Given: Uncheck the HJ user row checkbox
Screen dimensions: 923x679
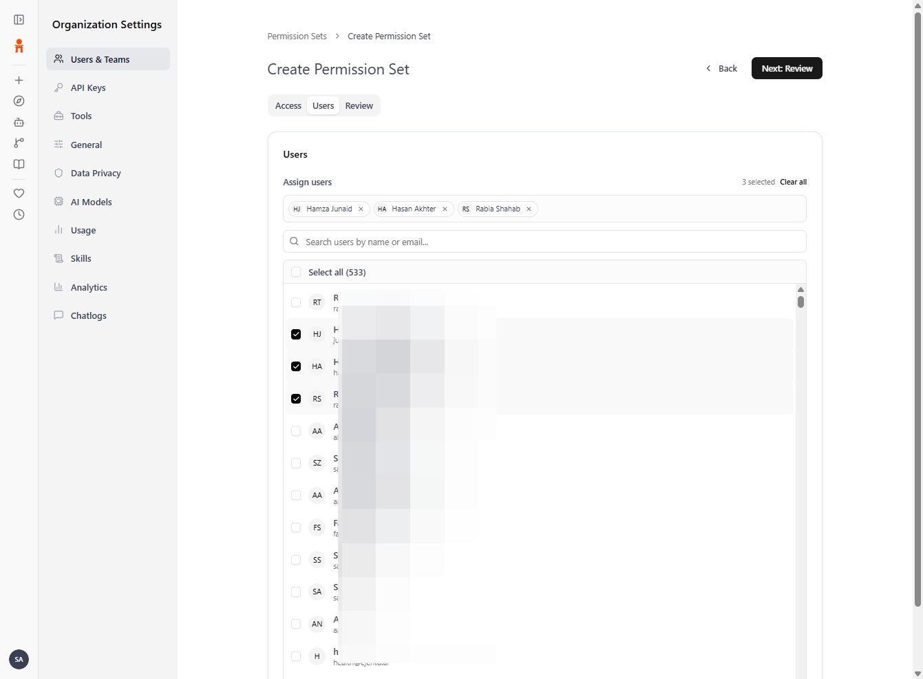Looking at the screenshot, I should coord(296,334).
